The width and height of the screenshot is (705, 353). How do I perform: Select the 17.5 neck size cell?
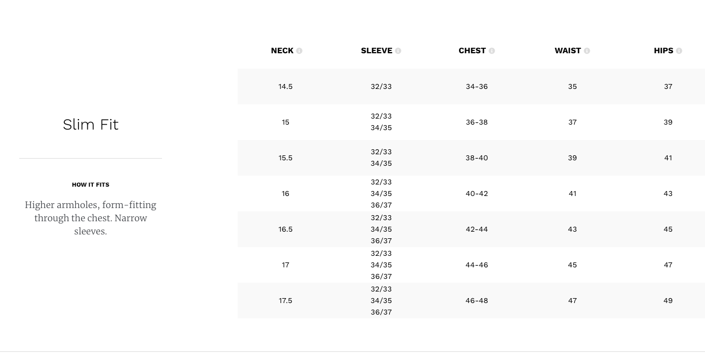286,301
